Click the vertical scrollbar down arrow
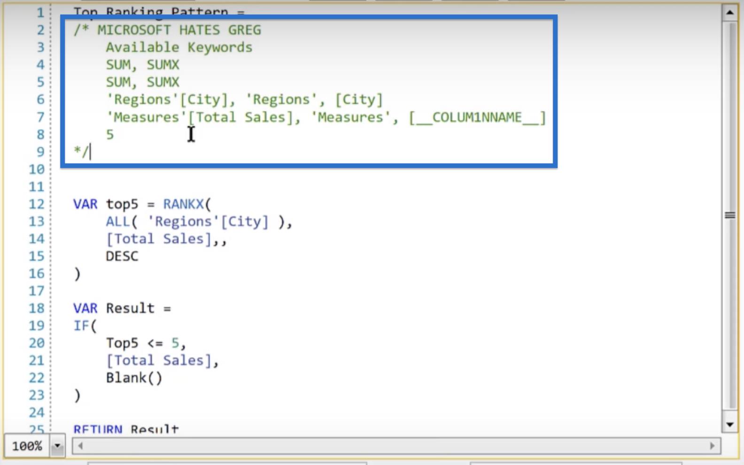 [x=729, y=425]
